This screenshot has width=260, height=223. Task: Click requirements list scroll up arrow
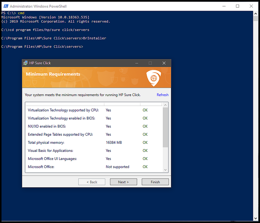click(165, 105)
